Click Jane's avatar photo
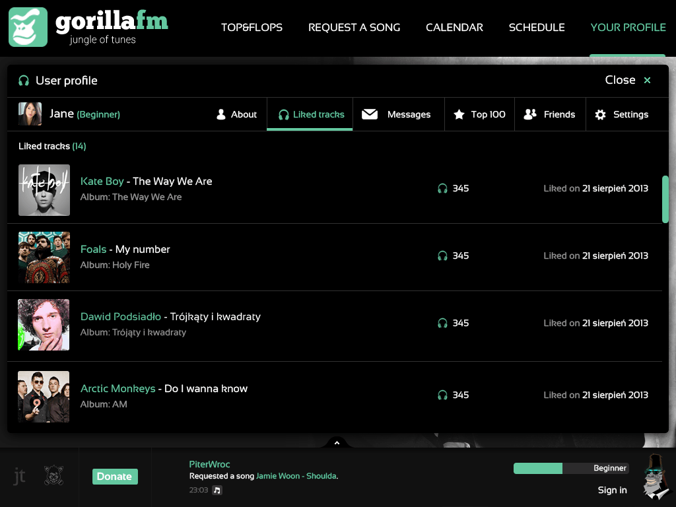The image size is (676, 507). click(x=30, y=114)
